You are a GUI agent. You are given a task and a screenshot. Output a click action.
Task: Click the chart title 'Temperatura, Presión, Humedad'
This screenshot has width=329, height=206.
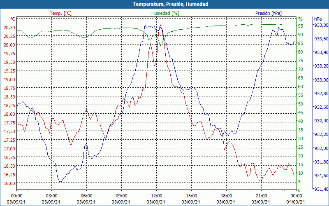(x=170, y=4)
